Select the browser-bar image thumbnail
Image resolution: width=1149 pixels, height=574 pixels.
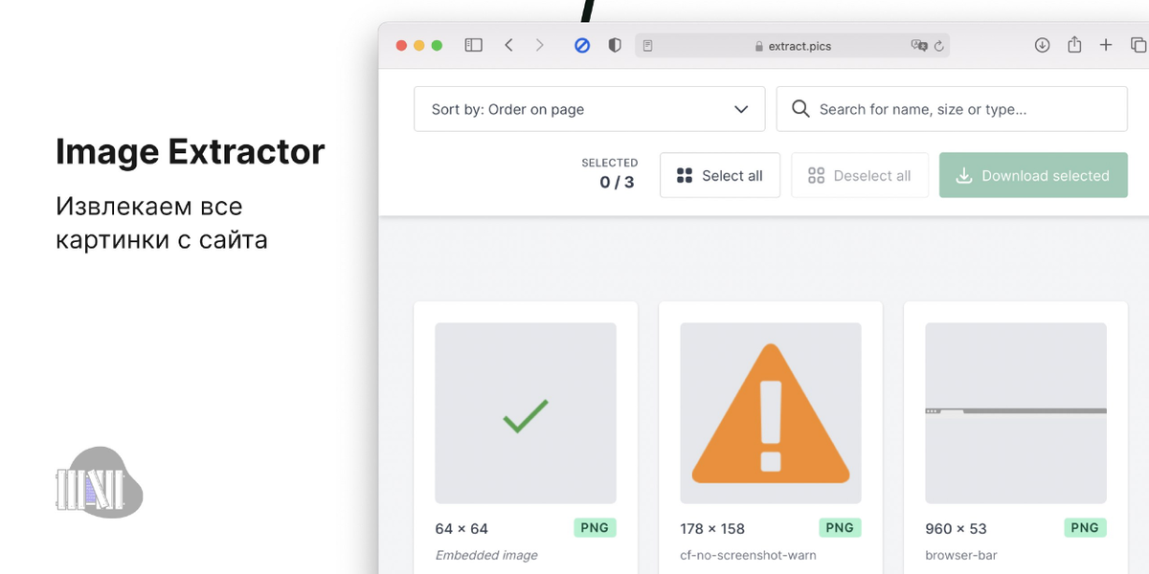[1016, 413]
